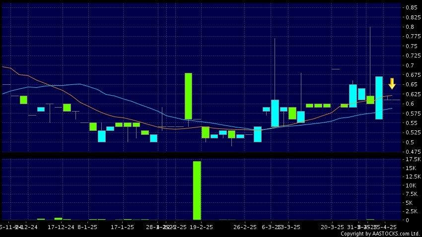Viewport: 422px width, 237px height.
Task: Click the 15K volume axis label
Action: 411,168
